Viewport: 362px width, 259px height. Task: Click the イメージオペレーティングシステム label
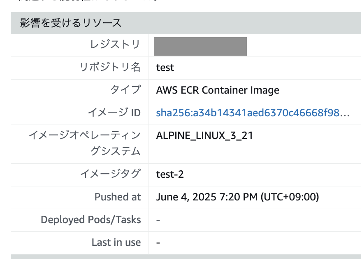[x=85, y=143]
